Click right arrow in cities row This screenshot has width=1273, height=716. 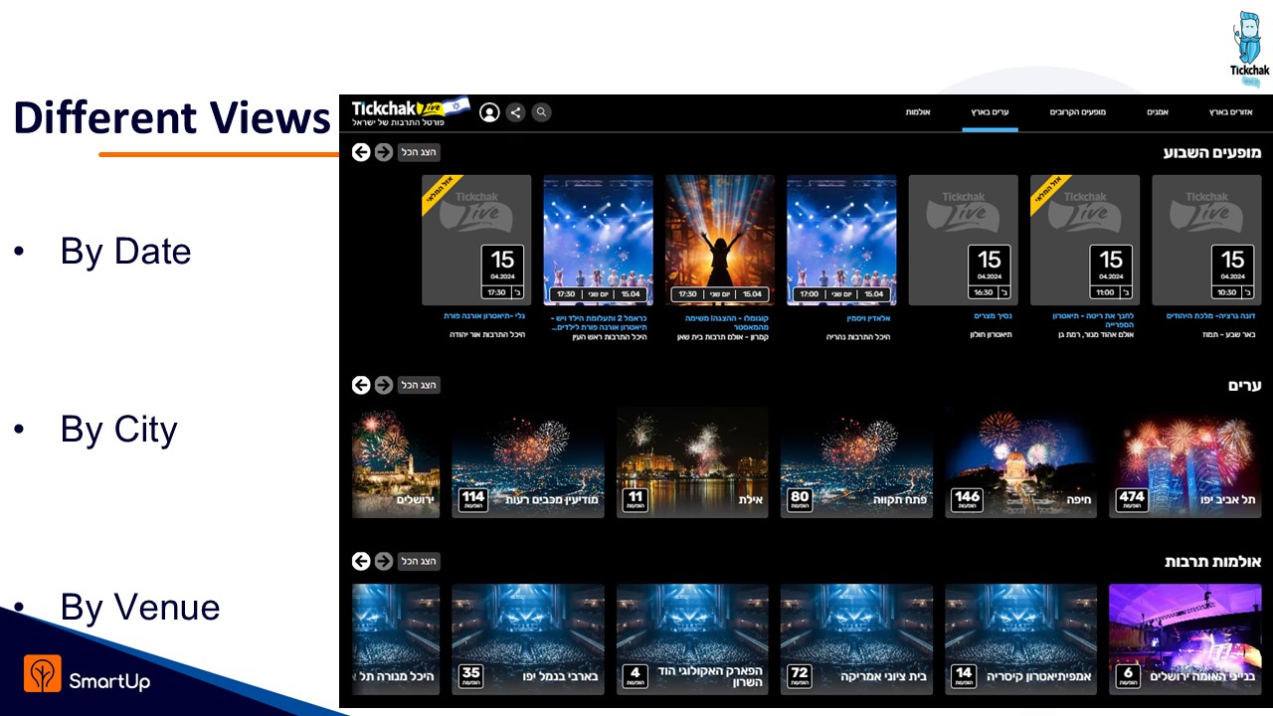point(383,385)
